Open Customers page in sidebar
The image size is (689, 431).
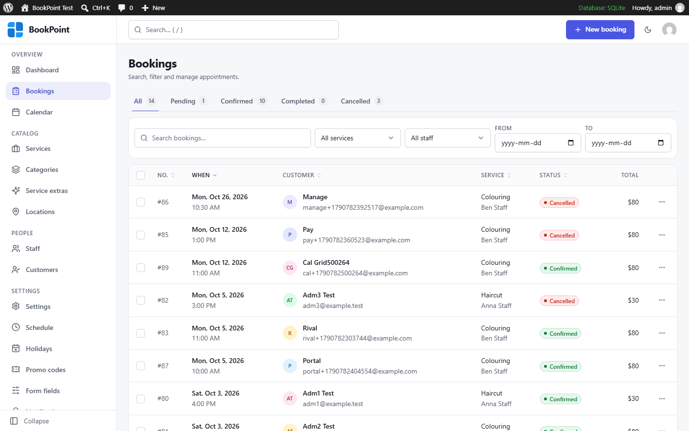[58, 270]
